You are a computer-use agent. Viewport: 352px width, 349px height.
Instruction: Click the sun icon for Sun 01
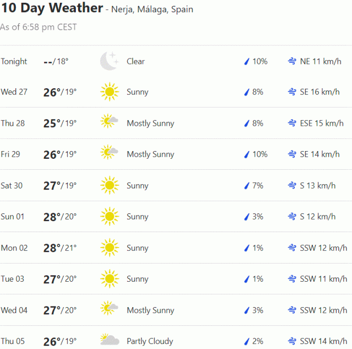(x=109, y=217)
